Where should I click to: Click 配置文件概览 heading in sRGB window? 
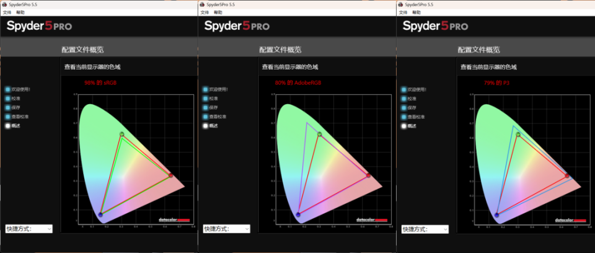click(82, 50)
